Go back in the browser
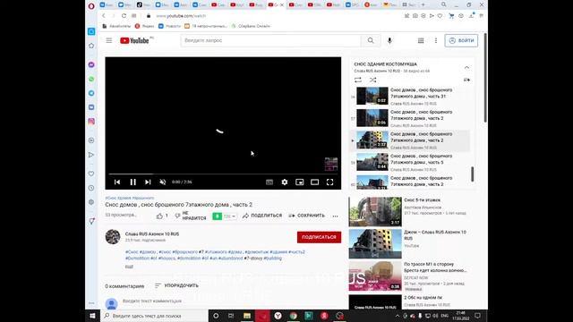The height and width of the screenshot is (322, 573). (x=104, y=16)
